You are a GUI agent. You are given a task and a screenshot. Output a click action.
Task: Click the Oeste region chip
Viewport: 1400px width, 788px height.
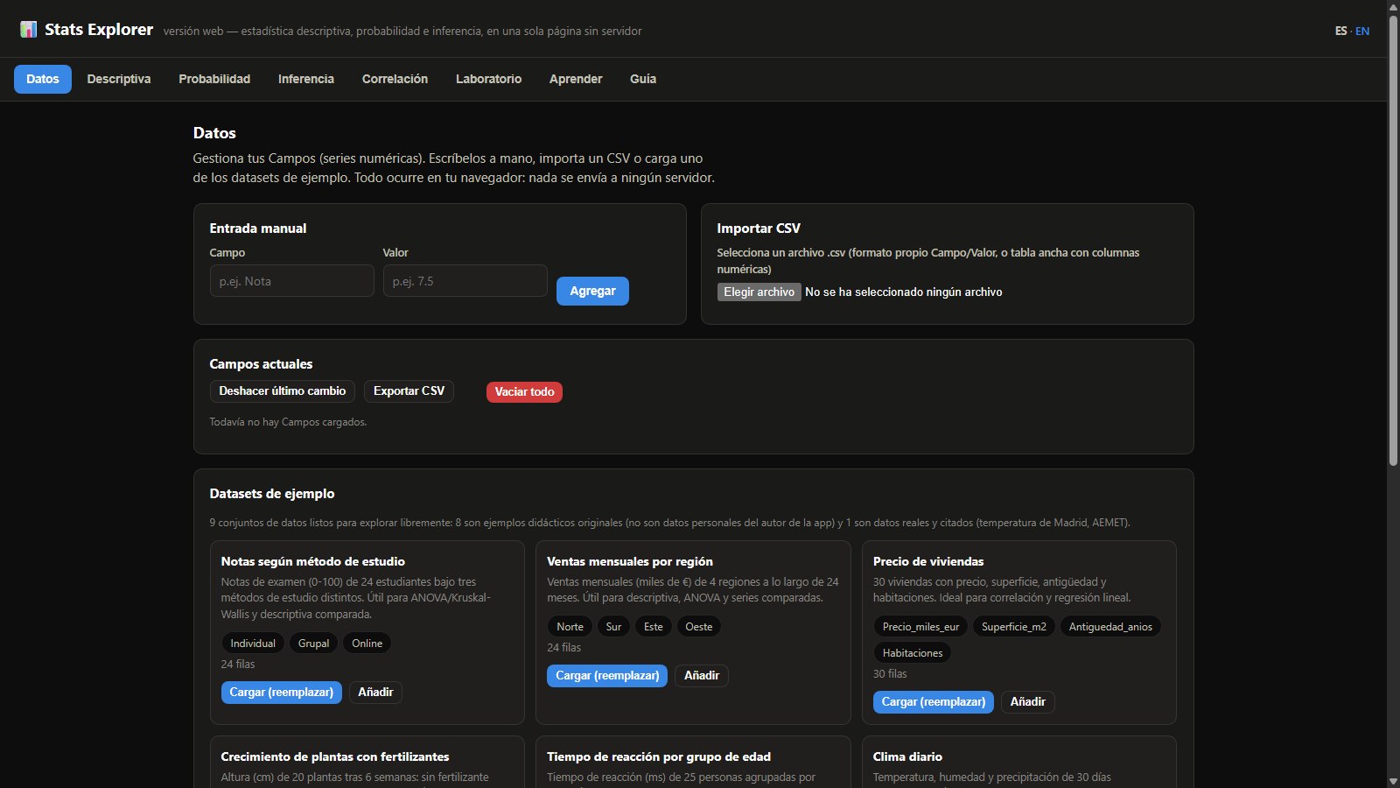point(699,627)
